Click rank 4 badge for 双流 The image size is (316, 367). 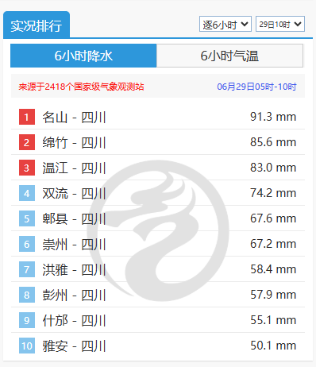27,193
